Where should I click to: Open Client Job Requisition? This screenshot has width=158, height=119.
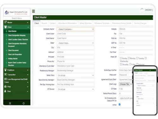tap(15, 54)
